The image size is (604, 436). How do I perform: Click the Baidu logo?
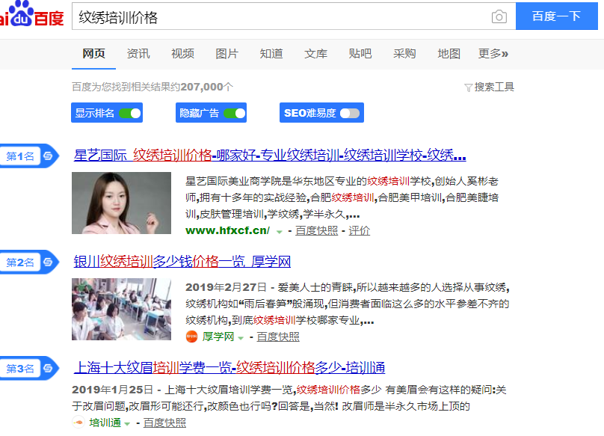(x=31, y=15)
